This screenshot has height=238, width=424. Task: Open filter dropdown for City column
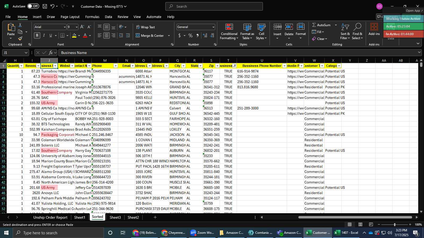184,66
